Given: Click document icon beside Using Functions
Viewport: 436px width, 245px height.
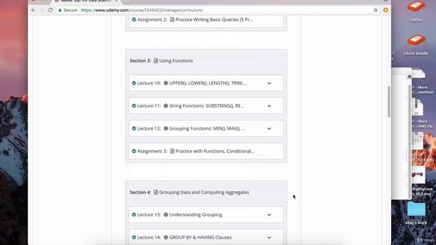Looking at the screenshot, I should click(x=156, y=61).
